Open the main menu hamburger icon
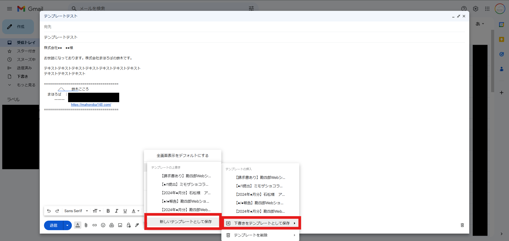 10,9
